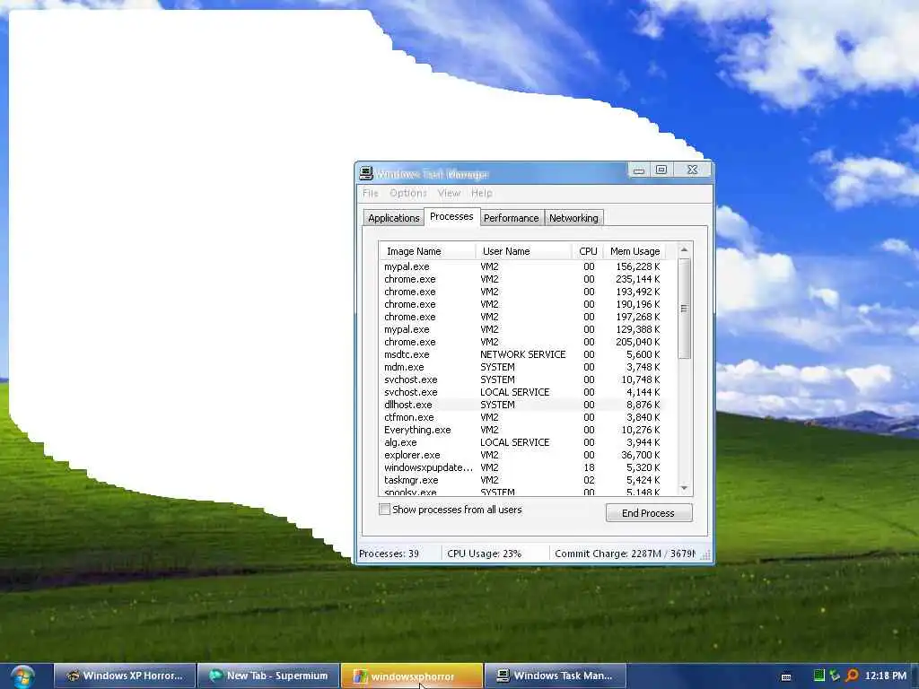Click the keyboard icon in the system tray
The width and height of the screenshot is (919, 689).
786,676
